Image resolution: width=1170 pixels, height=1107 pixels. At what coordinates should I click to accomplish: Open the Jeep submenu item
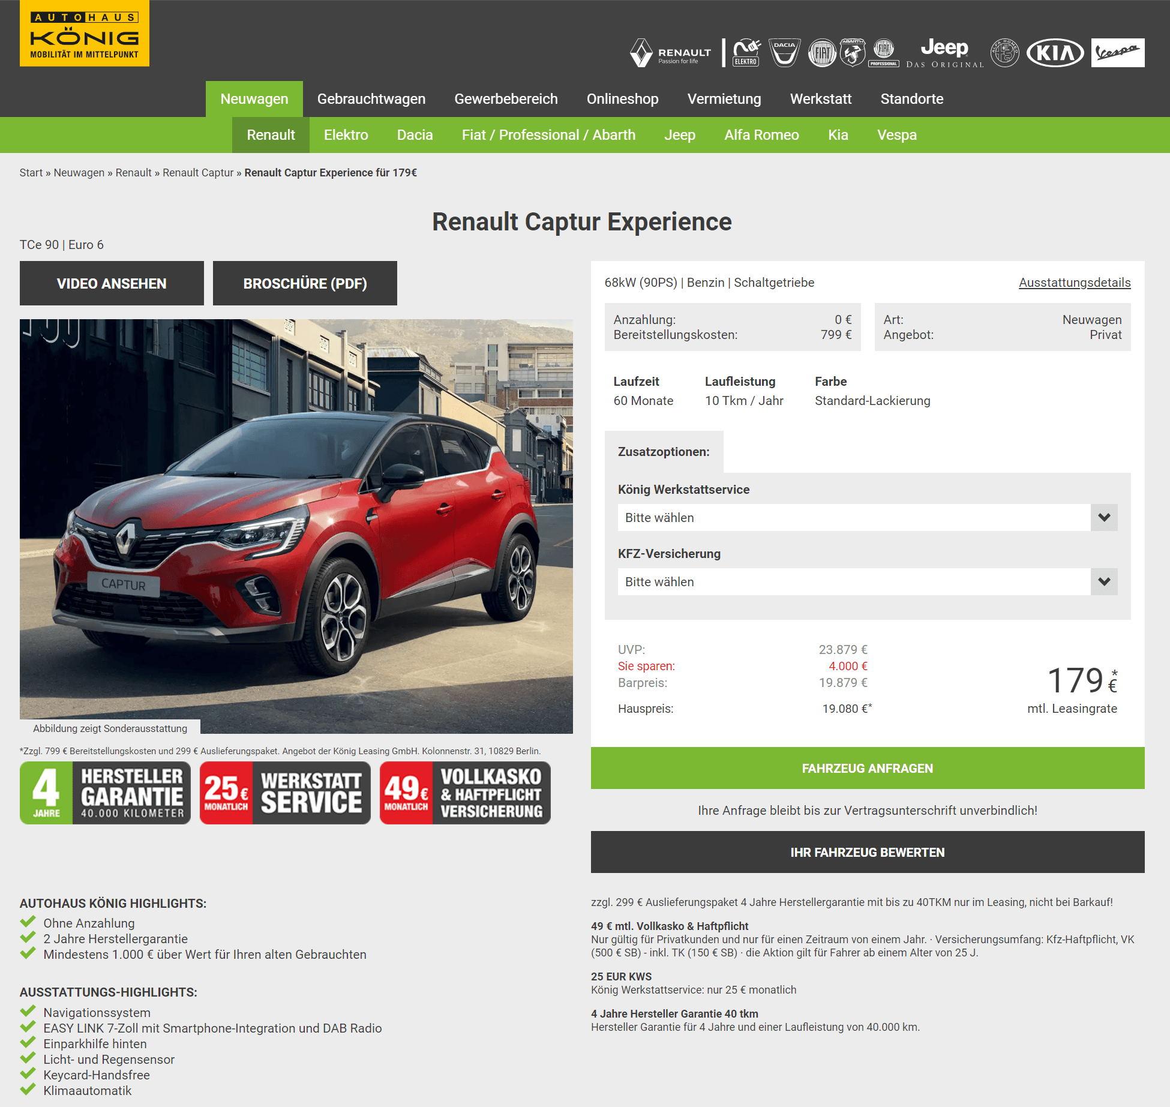click(680, 135)
